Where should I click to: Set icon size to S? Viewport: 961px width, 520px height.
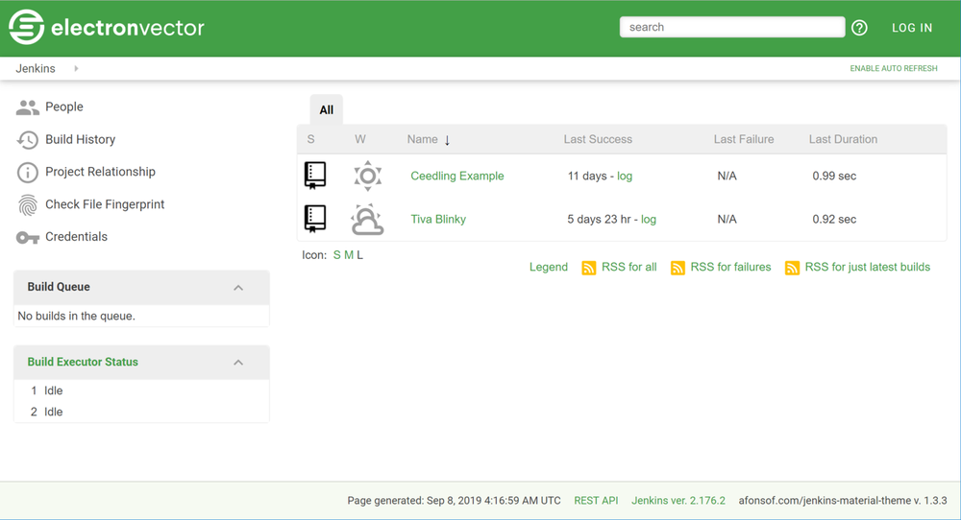click(x=336, y=255)
